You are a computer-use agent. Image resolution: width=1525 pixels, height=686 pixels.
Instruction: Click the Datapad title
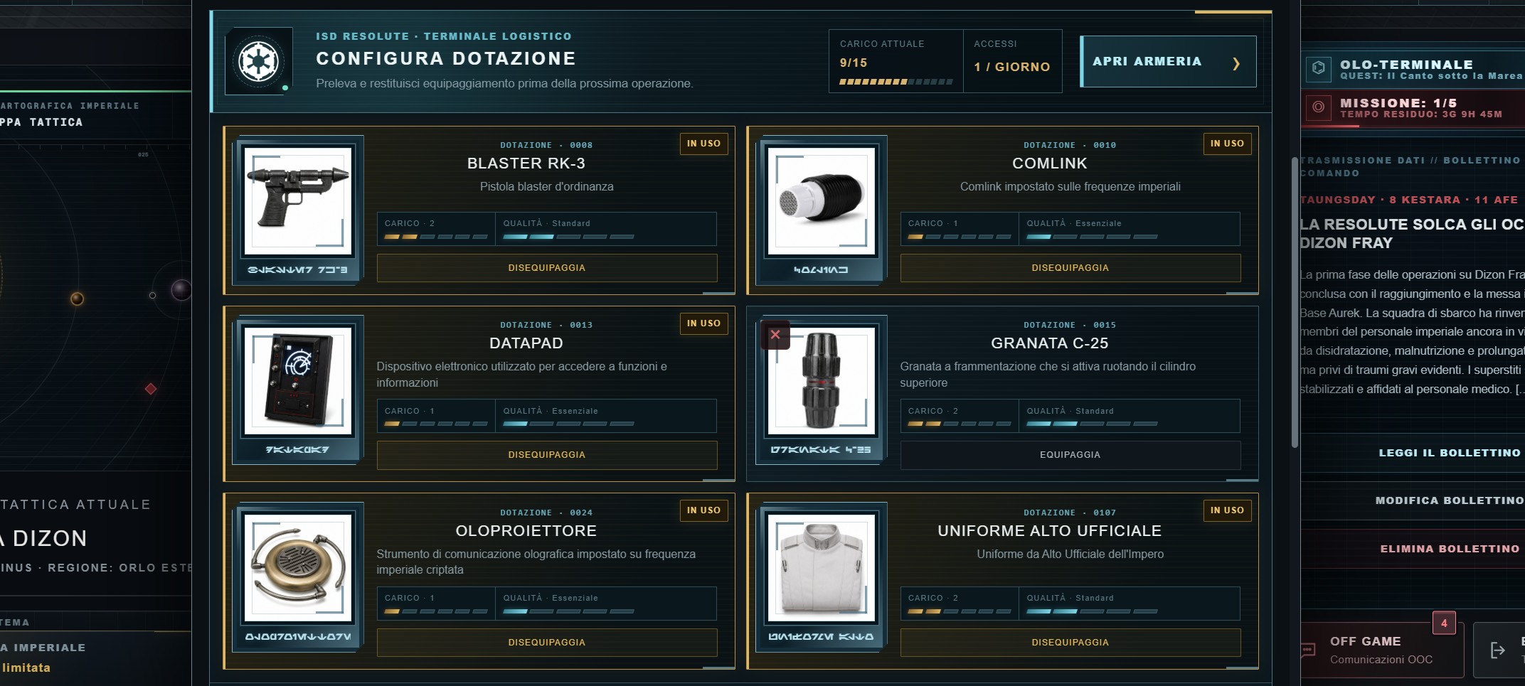526,343
